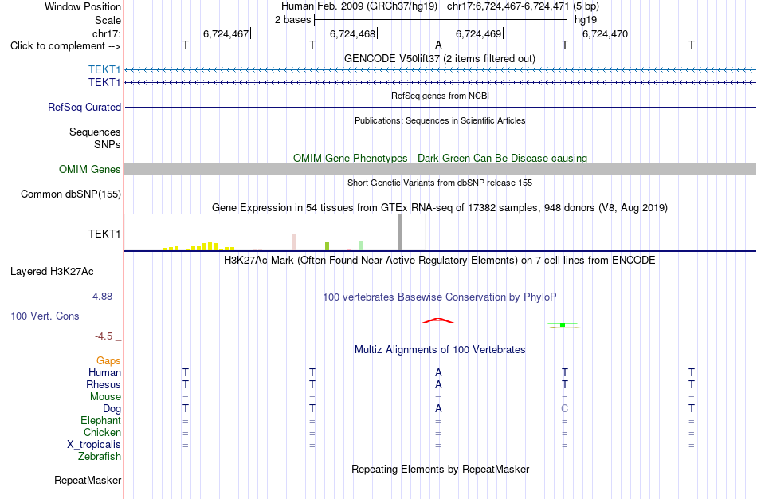Image resolution: width=757 pixels, height=499 pixels.
Task: Click the 6,724,468 coordinate marker
Action: point(352,33)
